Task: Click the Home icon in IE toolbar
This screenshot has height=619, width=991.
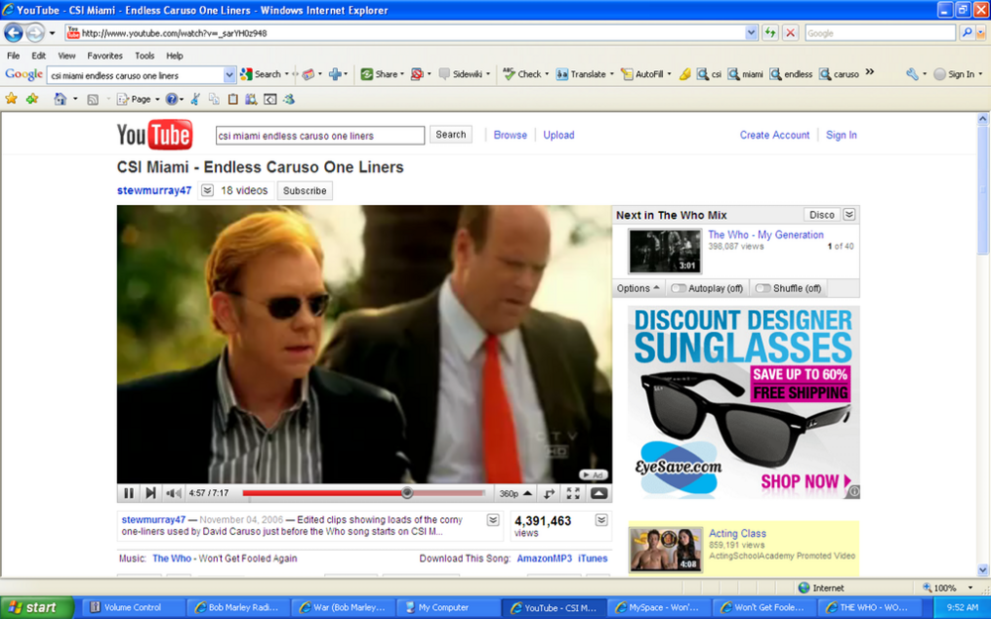Action: [x=60, y=99]
